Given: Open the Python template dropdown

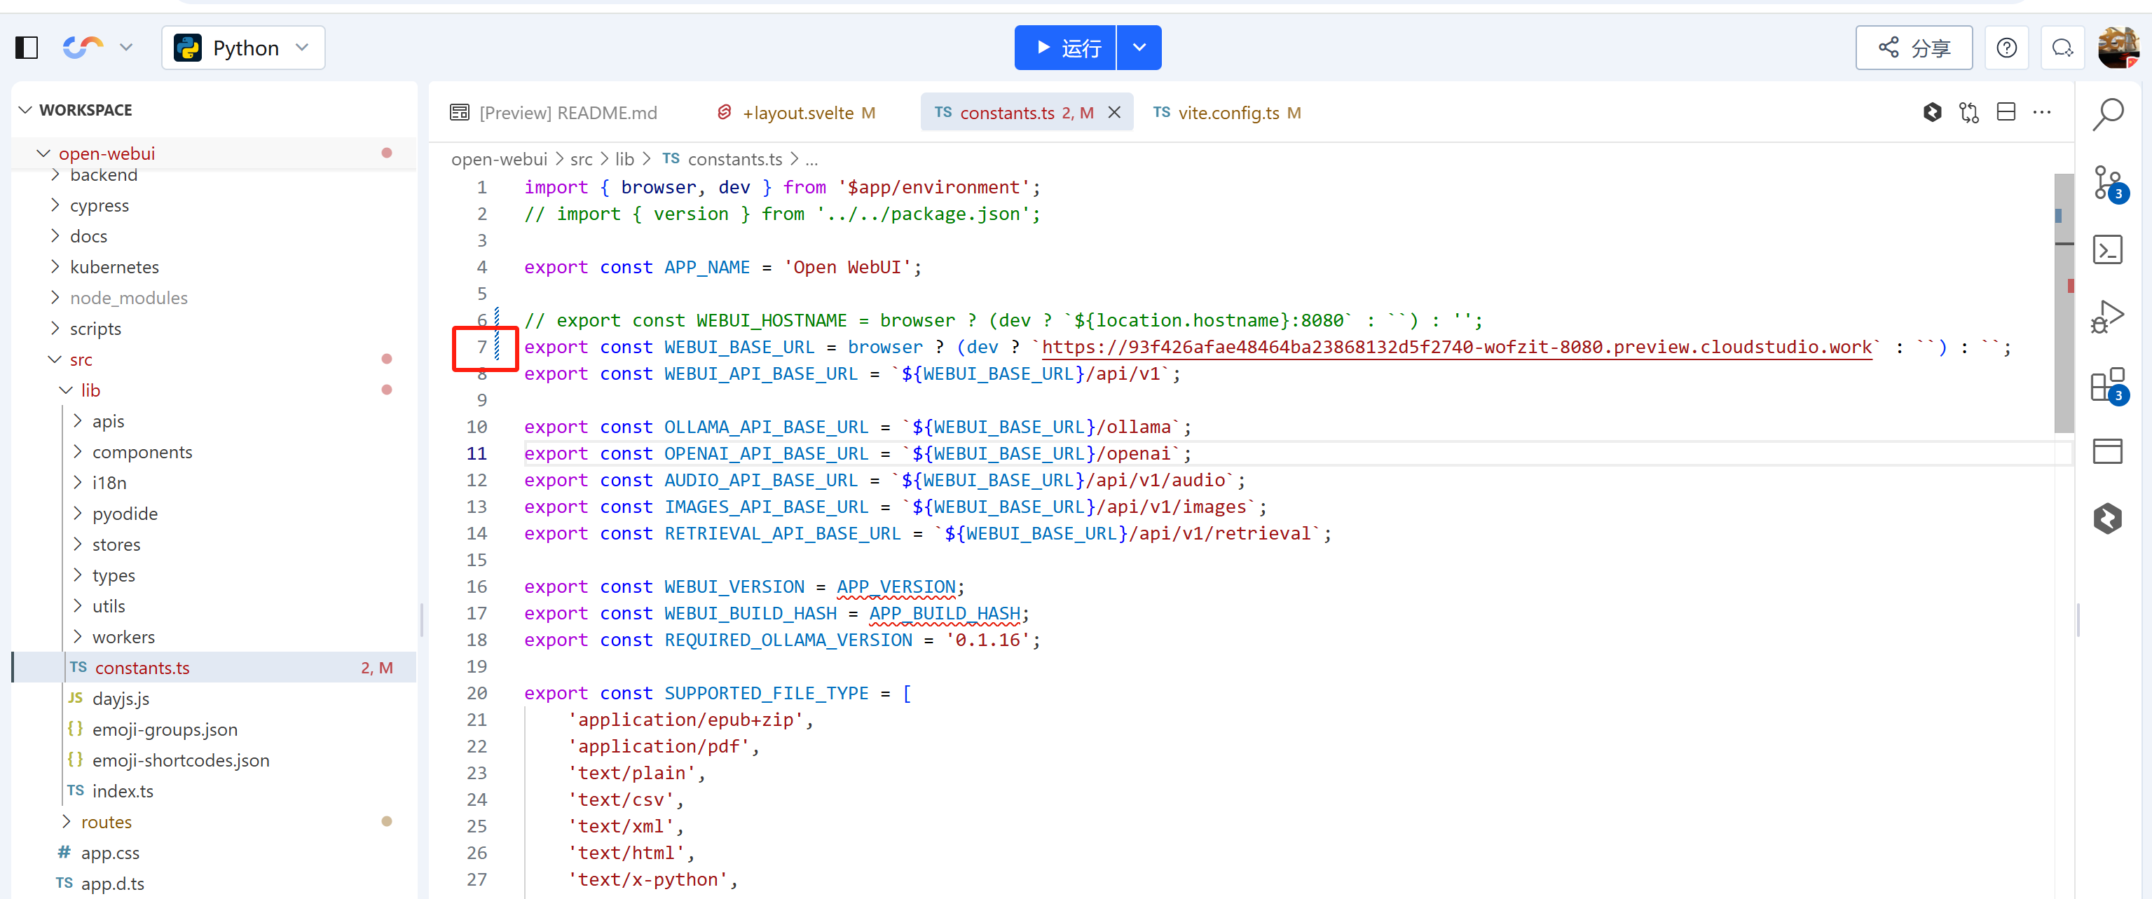Looking at the screenshot, I should click(x=243, y=48).
